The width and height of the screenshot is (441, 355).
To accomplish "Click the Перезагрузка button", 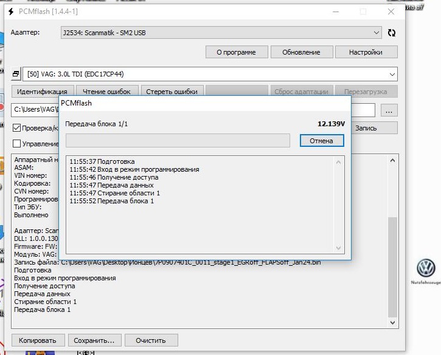I will (366, 91).
